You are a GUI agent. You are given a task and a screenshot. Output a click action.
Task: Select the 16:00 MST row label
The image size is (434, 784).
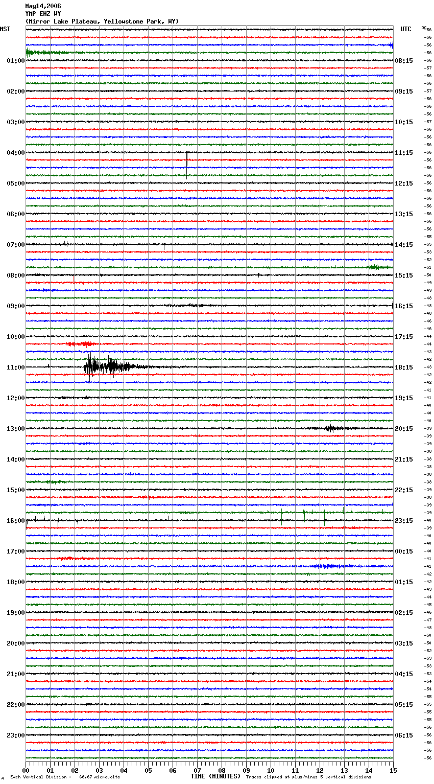point(16,521)
